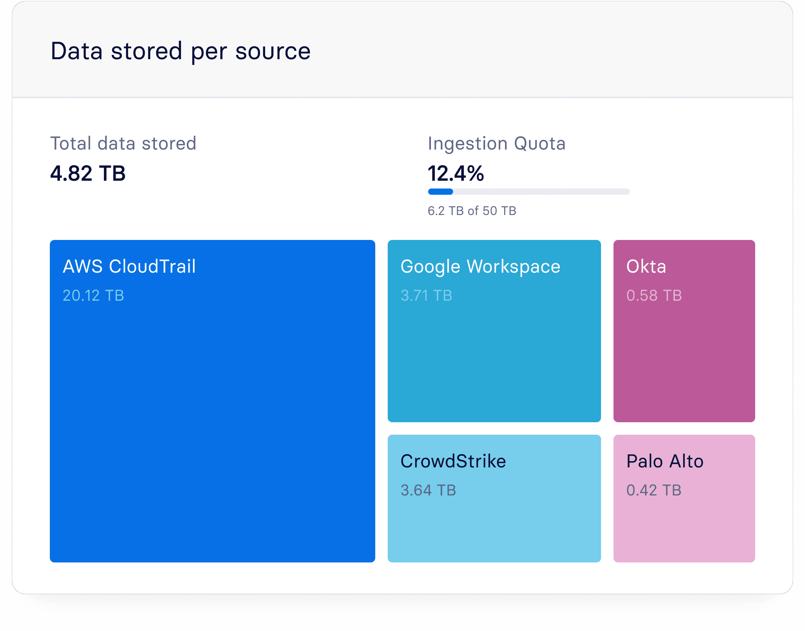805x631 pixels.
Task: Click the 6.2 TB of 50 TB text
Action: [472, 211]
